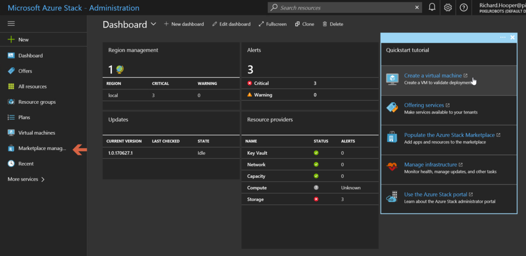This screenshot has height=256, width=526.
Task: Click the Updates tile heading
Action: pos(118,119)
